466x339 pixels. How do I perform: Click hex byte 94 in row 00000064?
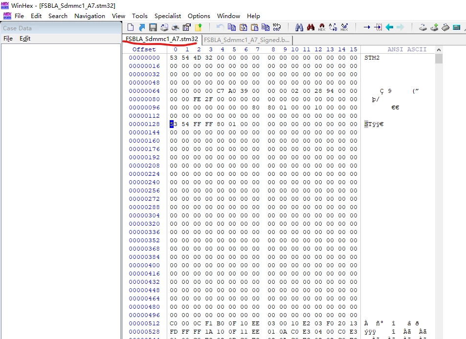click(x=330, y=91)
